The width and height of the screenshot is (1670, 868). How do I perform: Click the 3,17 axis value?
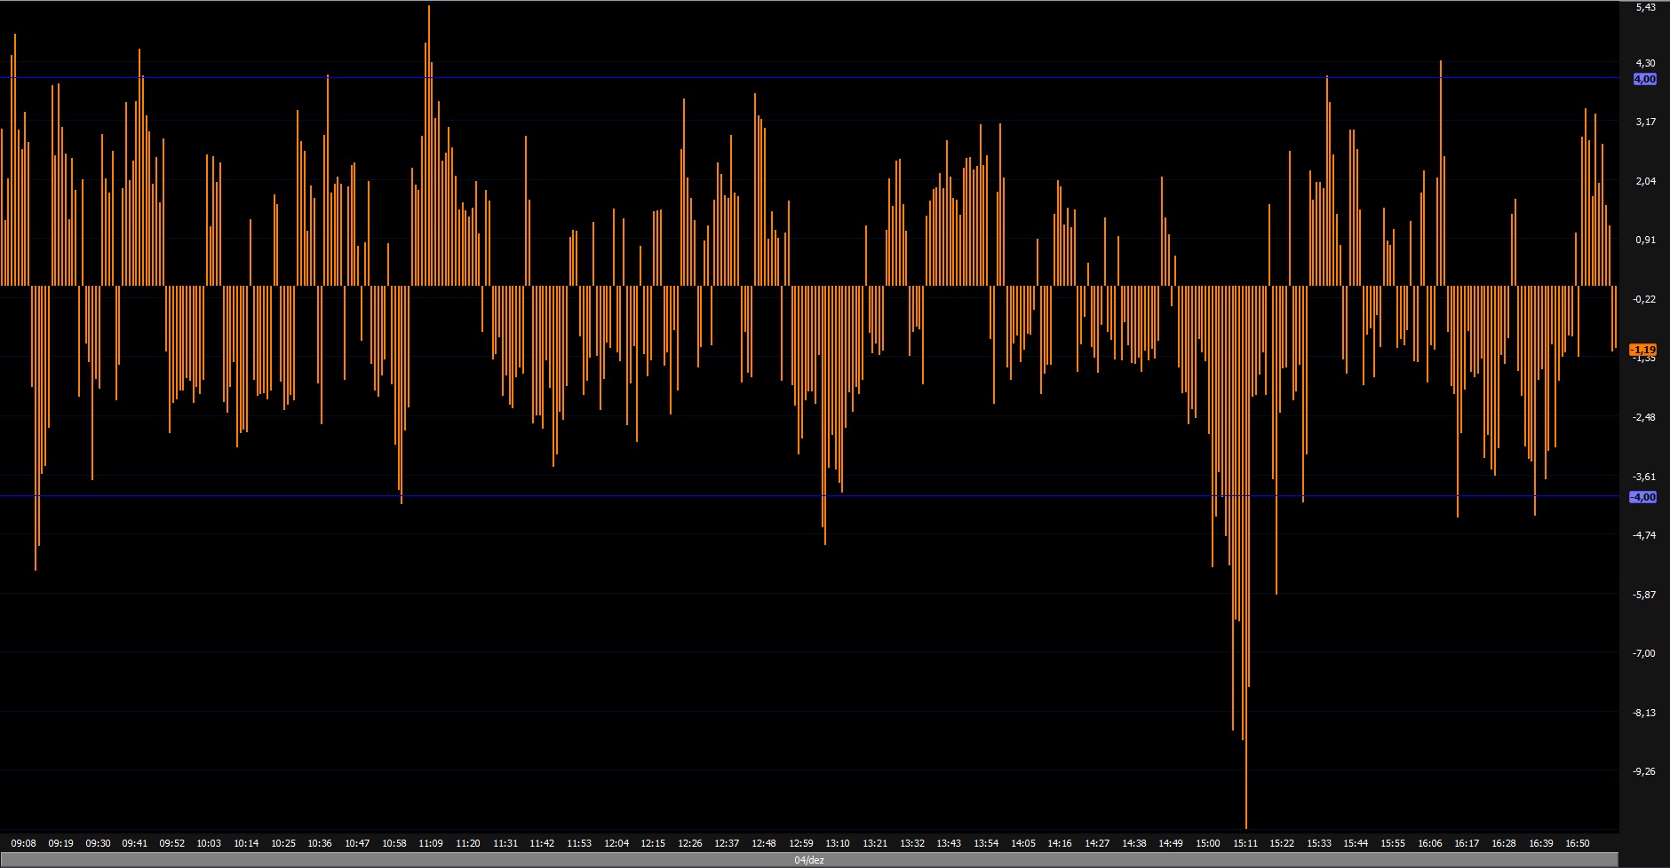(x=1645, y=122)
